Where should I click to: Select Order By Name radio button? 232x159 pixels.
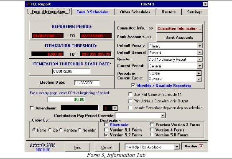point(34,130)
